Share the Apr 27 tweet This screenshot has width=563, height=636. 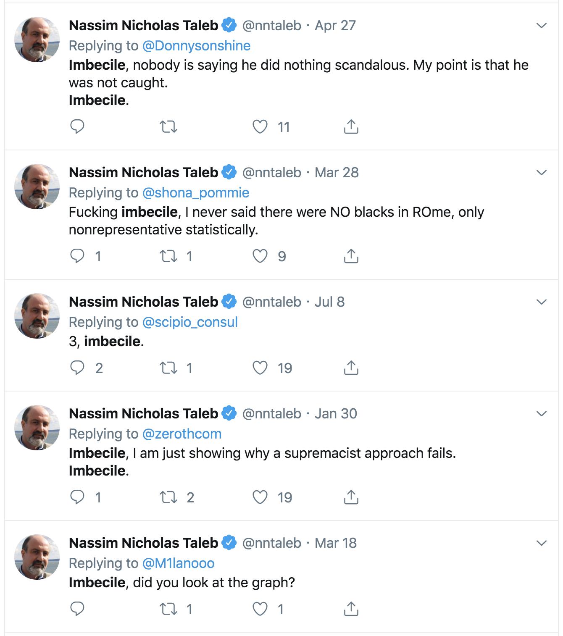(351, 126)
